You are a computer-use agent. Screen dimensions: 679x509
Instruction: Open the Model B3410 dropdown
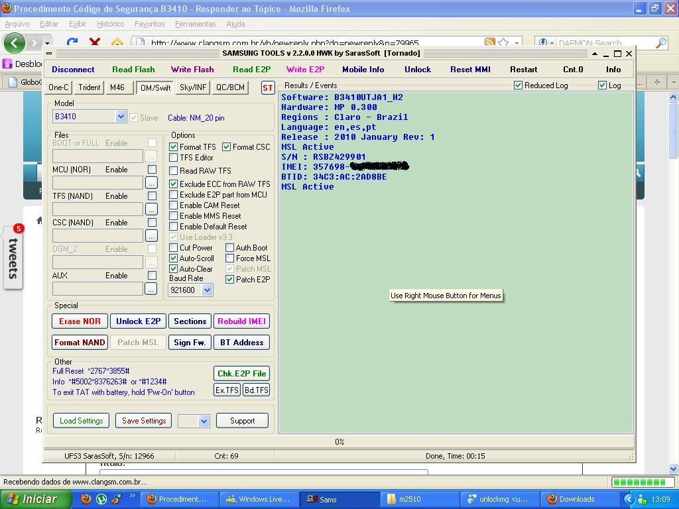(x=121, y=117)
